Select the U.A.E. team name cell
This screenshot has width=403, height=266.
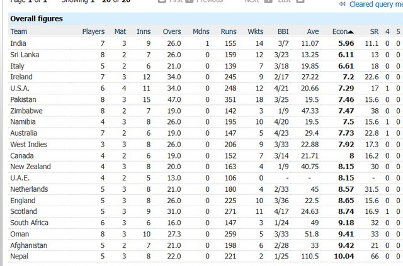[x=21, y=178]
